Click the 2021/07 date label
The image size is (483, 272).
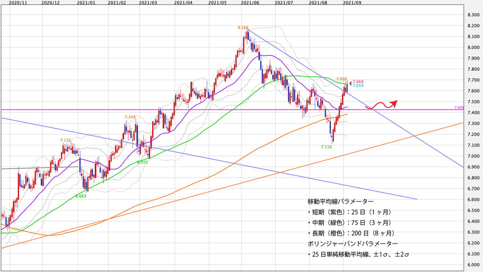[283, 3]
